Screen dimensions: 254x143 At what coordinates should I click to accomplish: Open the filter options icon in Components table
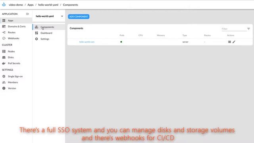248,29
